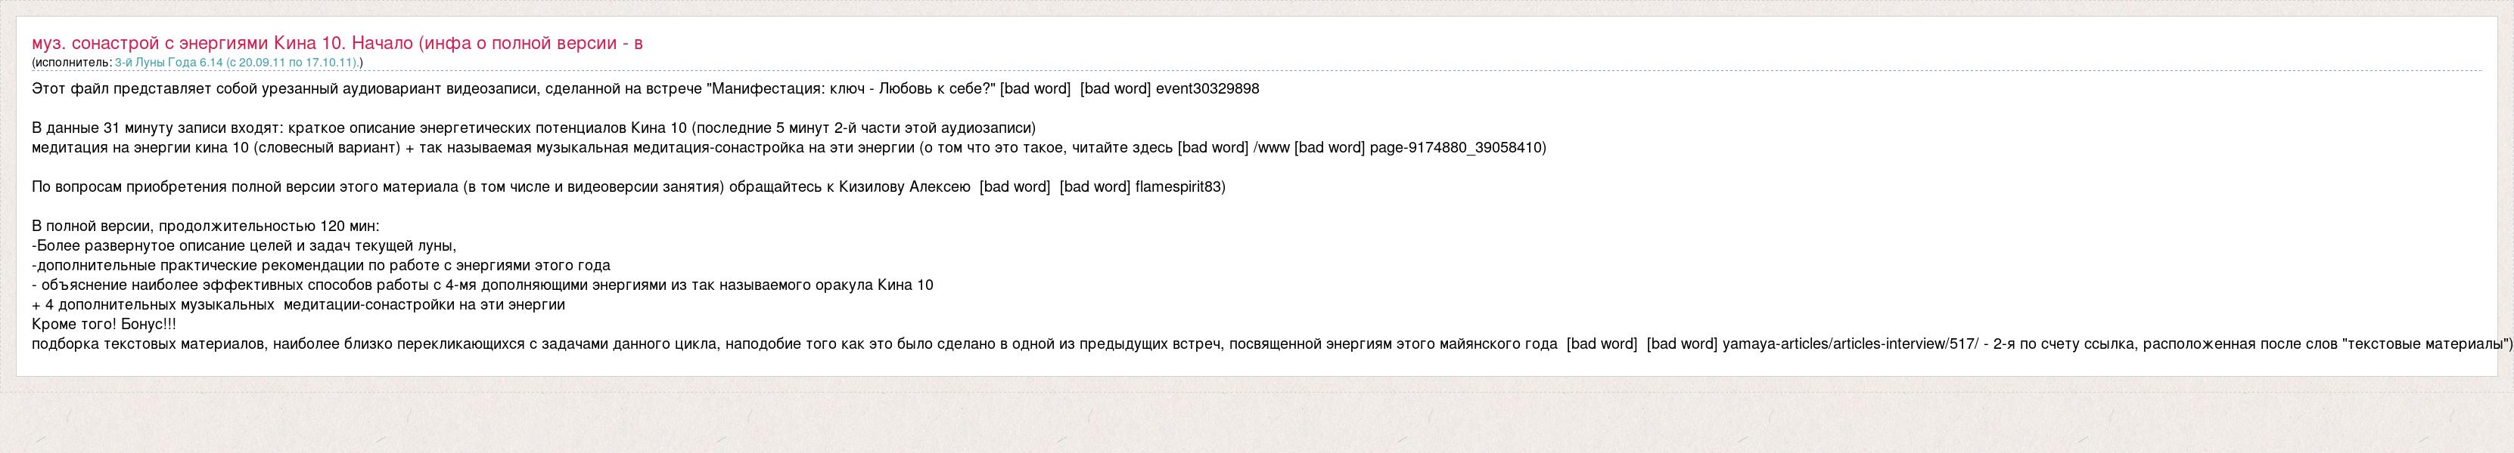Screen dimensions: 2514x453
Task: Click the line 'В данные 31 минуту записи входят'
Action: pyautogui.click(x=534, y=128)
